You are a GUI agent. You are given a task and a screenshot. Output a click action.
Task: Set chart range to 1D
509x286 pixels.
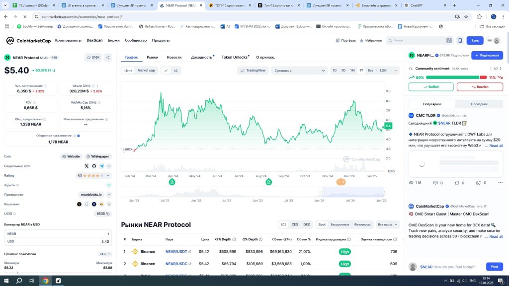pyautogui.click(x=335, y=71)
